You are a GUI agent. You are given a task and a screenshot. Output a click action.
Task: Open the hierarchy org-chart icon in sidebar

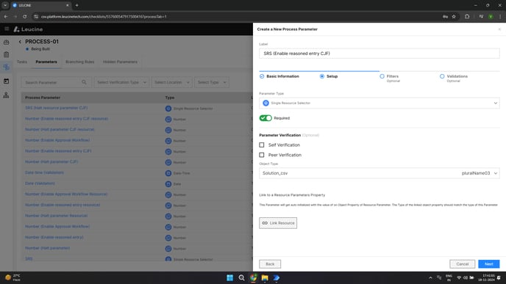click(6, 95)
